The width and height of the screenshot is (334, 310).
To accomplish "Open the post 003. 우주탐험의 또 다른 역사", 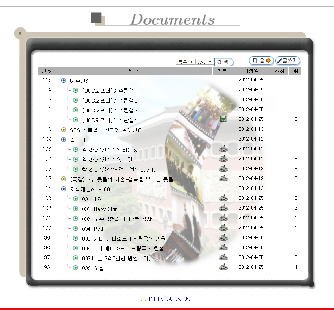I will [117, 219].
